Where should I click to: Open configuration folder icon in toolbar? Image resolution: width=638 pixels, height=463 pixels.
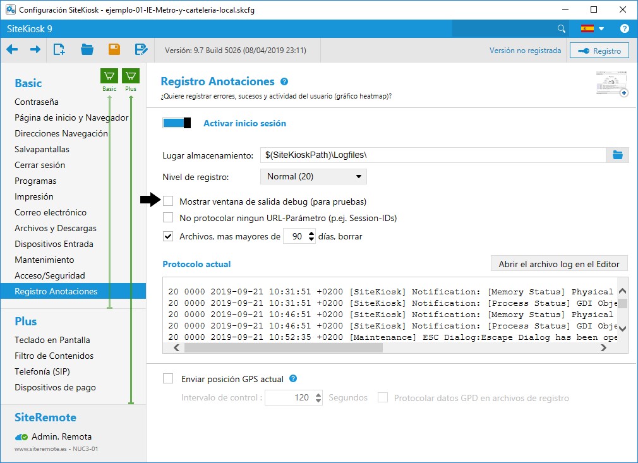(x=87, y=50)
